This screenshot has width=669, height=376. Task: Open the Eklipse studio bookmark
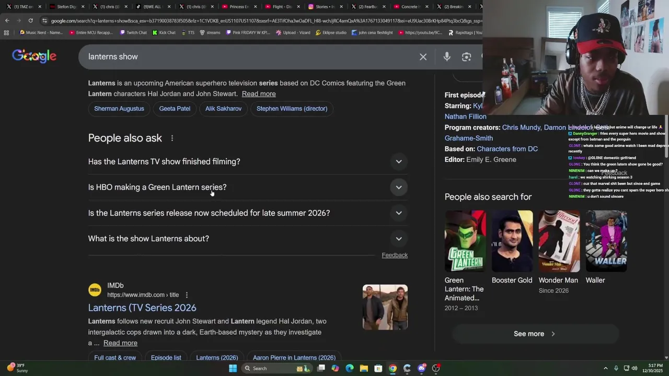click(x=331, y=32)
